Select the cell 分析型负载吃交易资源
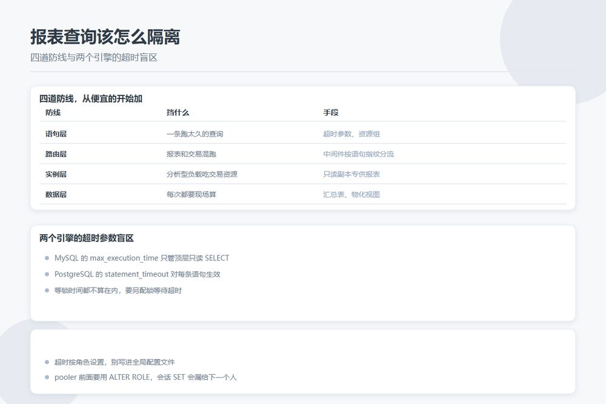The height and width of the screenshot is (404, 606). [202, 174]
